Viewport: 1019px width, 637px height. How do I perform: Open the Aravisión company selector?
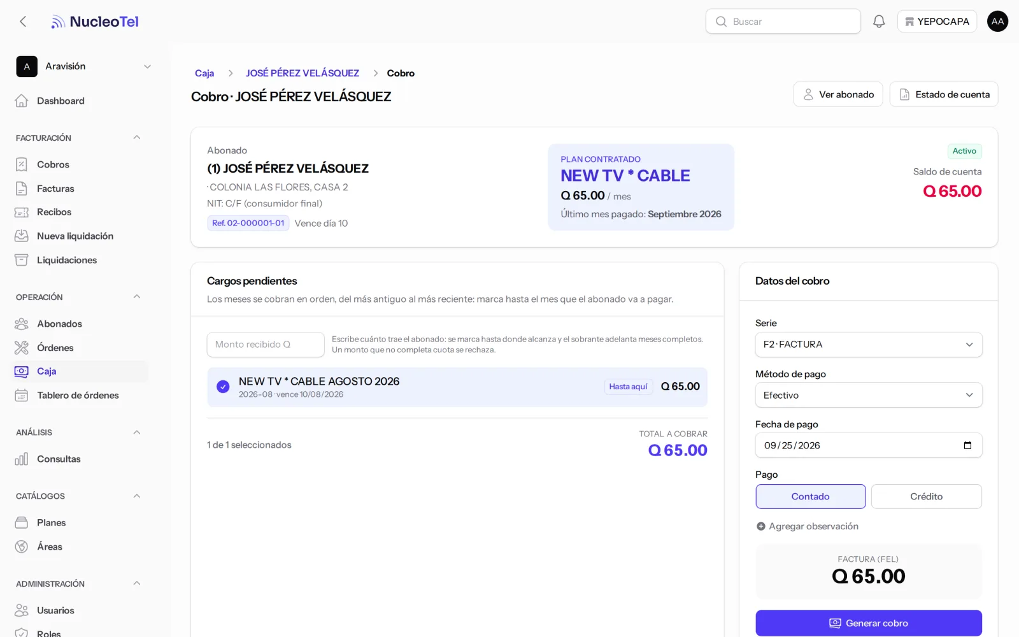(x=84, y=66)
